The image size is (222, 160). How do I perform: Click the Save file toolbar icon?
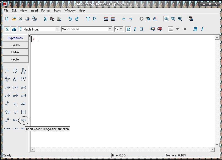coord(21,19)
